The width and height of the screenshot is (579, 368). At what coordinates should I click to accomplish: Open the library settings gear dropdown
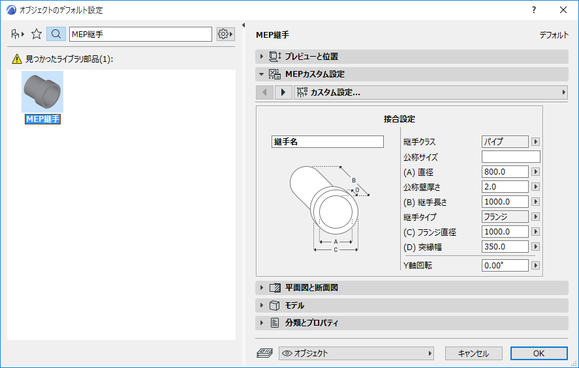225,35
